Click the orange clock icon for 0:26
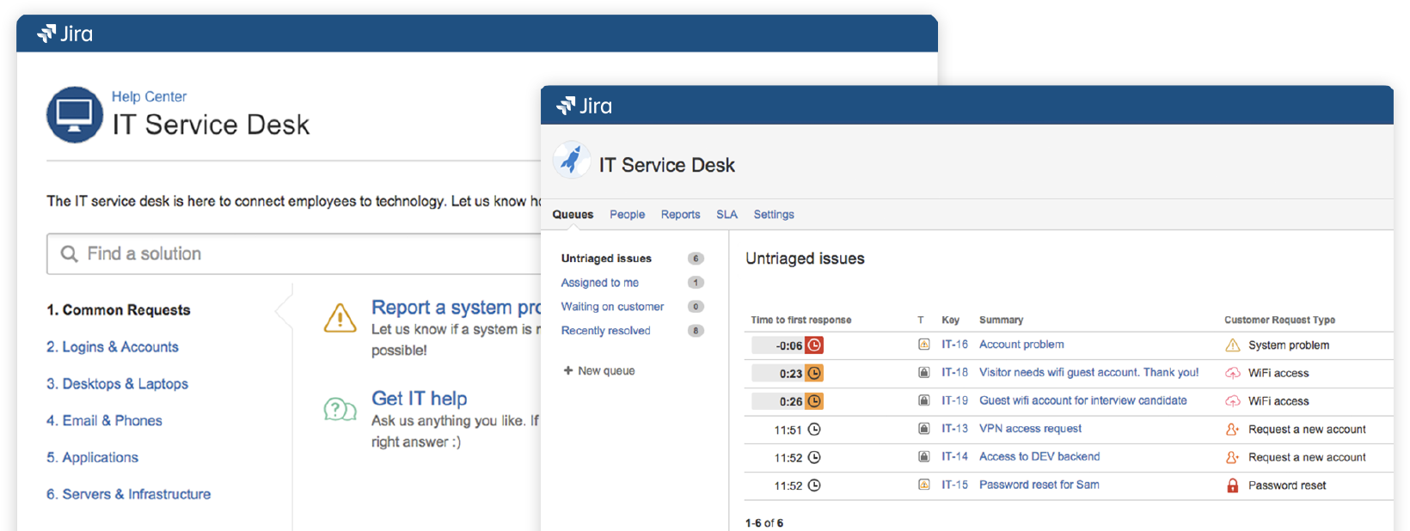Screen dimensions: 1410x531 814,401
